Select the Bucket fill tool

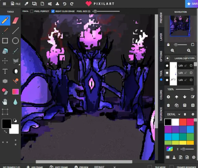coord(5,51)
